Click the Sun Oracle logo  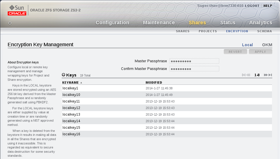17,10
